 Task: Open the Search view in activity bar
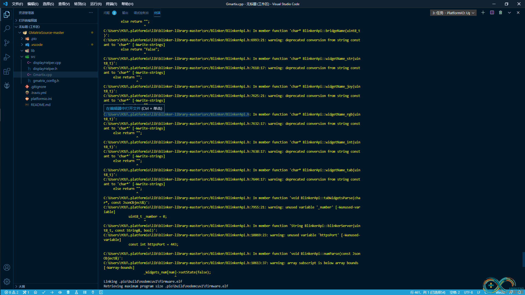[x=7, y=28]
